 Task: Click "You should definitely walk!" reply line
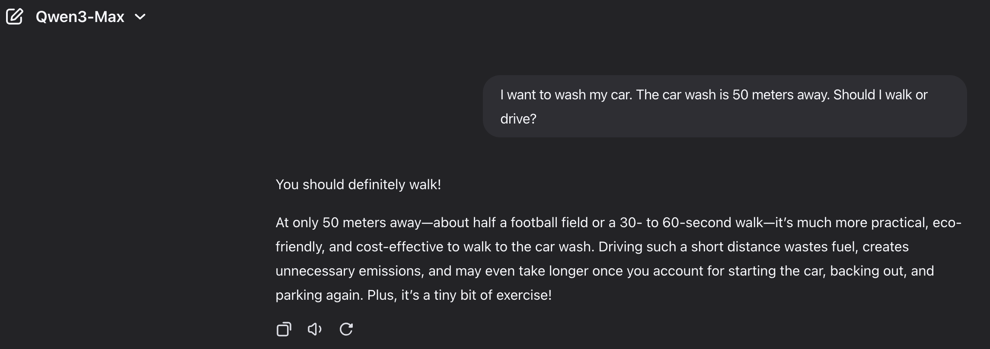pos(358,184)
